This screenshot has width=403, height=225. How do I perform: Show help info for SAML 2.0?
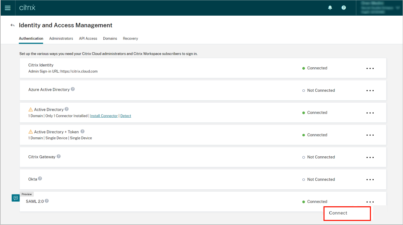pyautogui.click(x=47, y=201)
